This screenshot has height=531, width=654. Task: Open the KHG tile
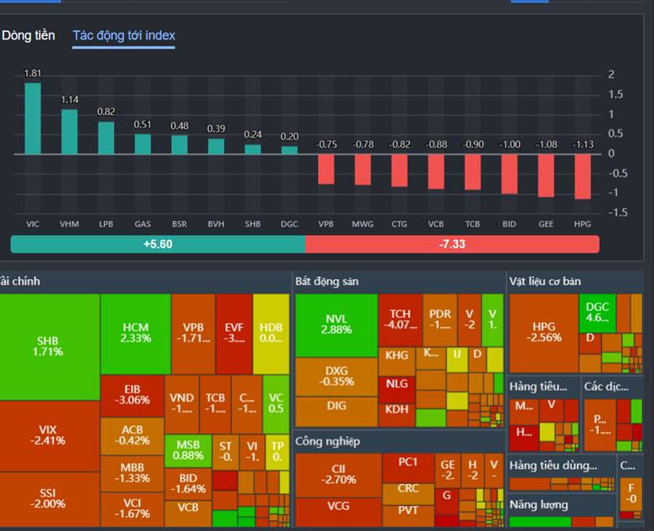click(397, 362)
